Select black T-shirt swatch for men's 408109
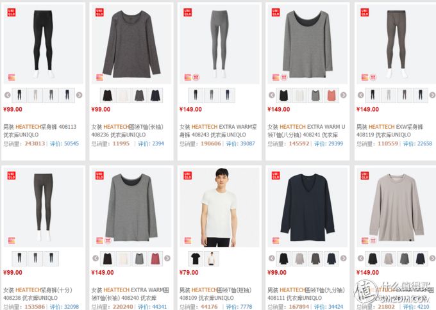Screen dimensions: 436x310 [196, 258]
